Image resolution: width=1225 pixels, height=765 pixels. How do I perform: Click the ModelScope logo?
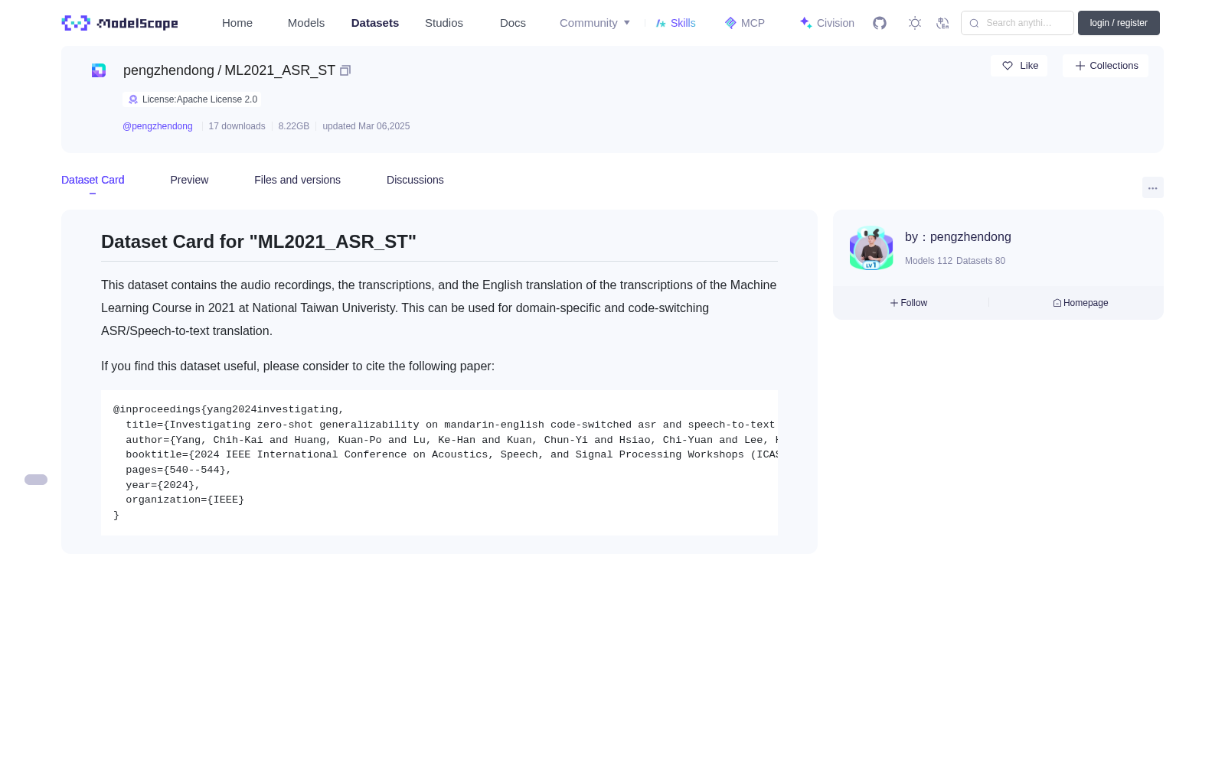[119, 23]
